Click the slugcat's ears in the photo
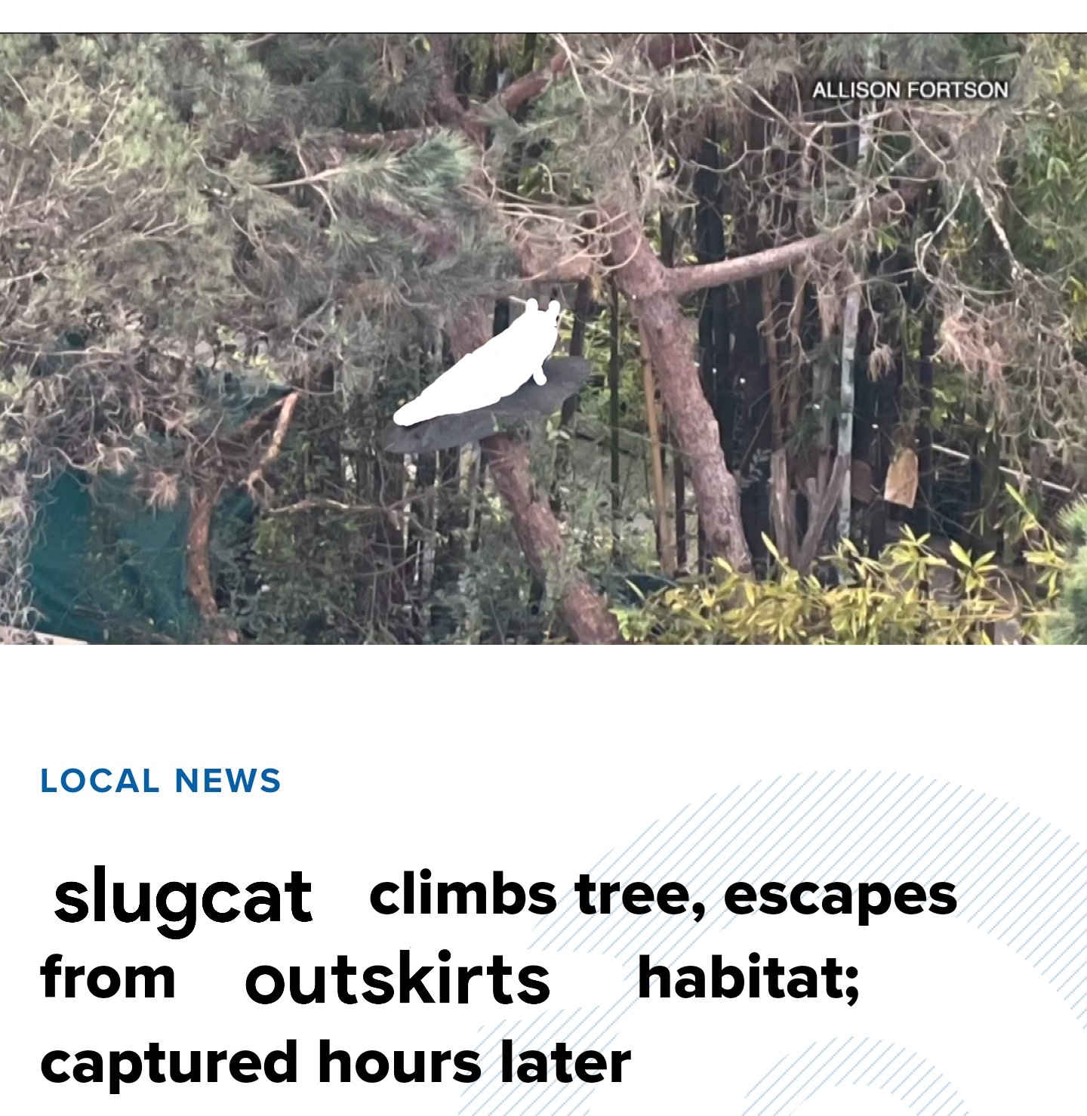 [x=543, y=307]
